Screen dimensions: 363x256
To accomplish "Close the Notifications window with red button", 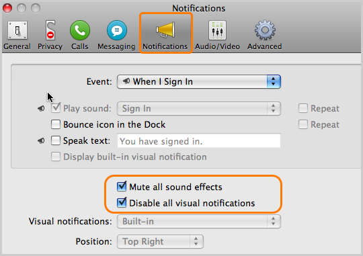I will (x=7, y=8).
